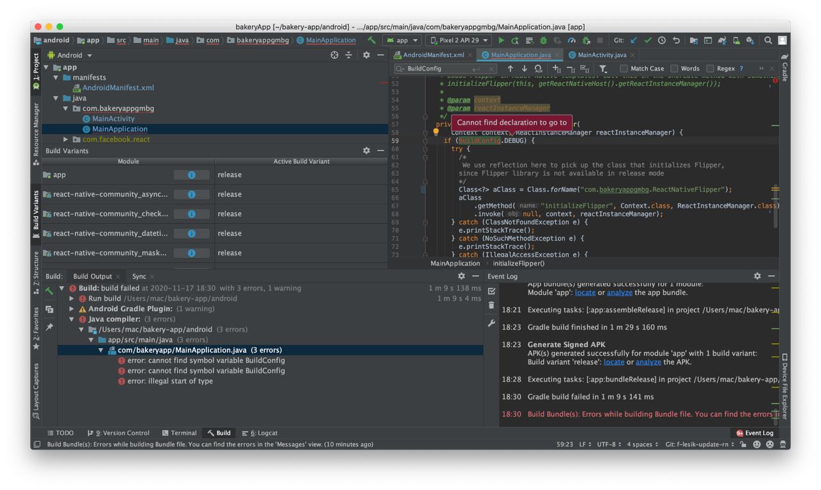Viewport: 821px width, 490px height.
Task: Open AndroidManifest.xml in the project tree
Action: point(118,88)
